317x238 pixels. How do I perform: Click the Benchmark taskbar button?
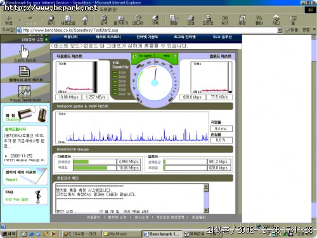[x=162, y=234]
